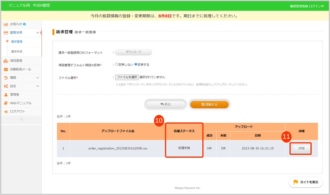
Task: Download the CSV format with ダウンロード button
Action: coord(134,52)
